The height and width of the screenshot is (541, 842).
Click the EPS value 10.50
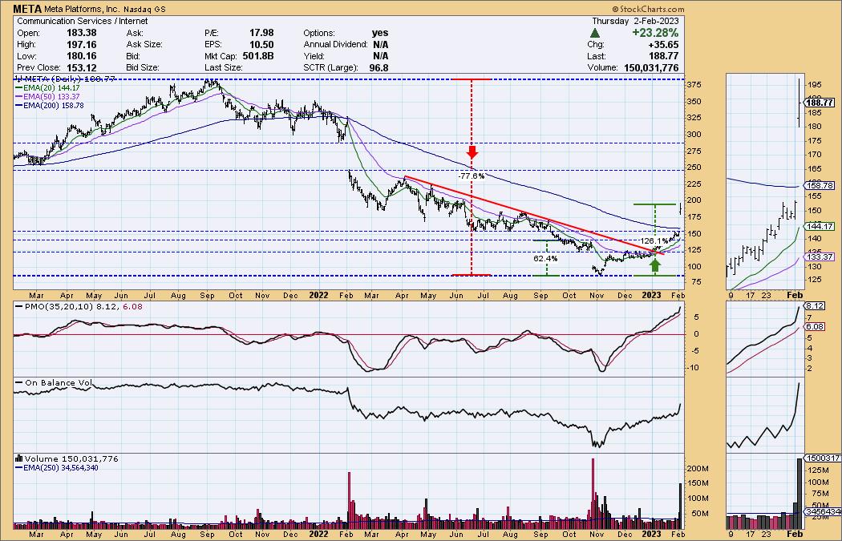point(262,45)
